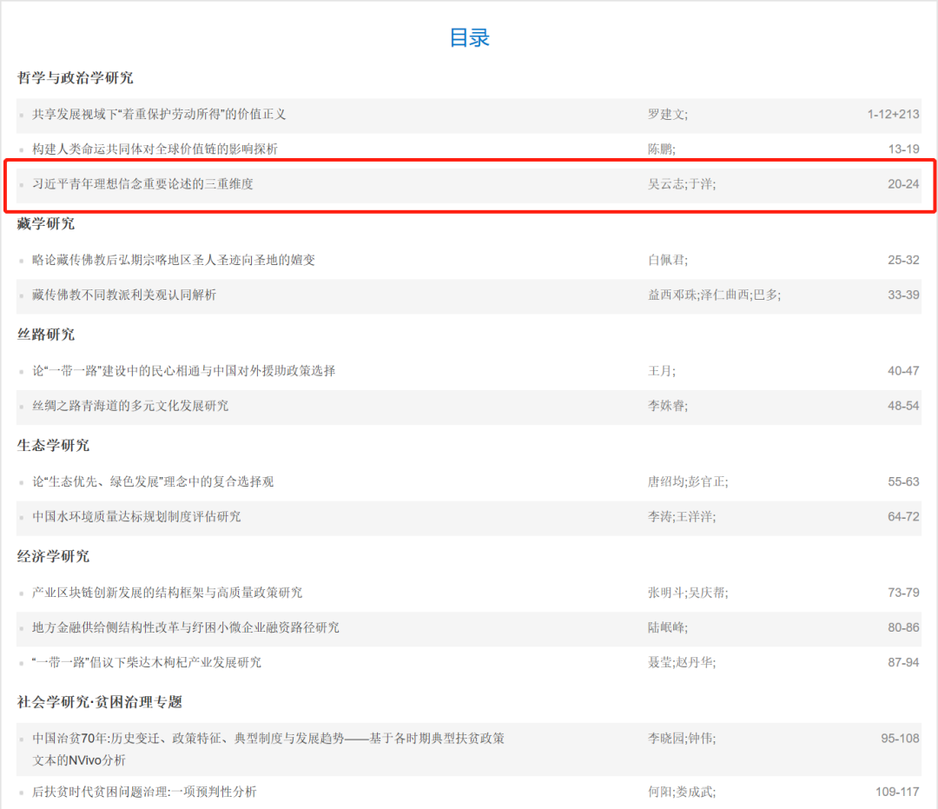Screen dimensions: 938x809
Task: Open article 中国治贫70年 历史变迁
Action: (268, 739)
